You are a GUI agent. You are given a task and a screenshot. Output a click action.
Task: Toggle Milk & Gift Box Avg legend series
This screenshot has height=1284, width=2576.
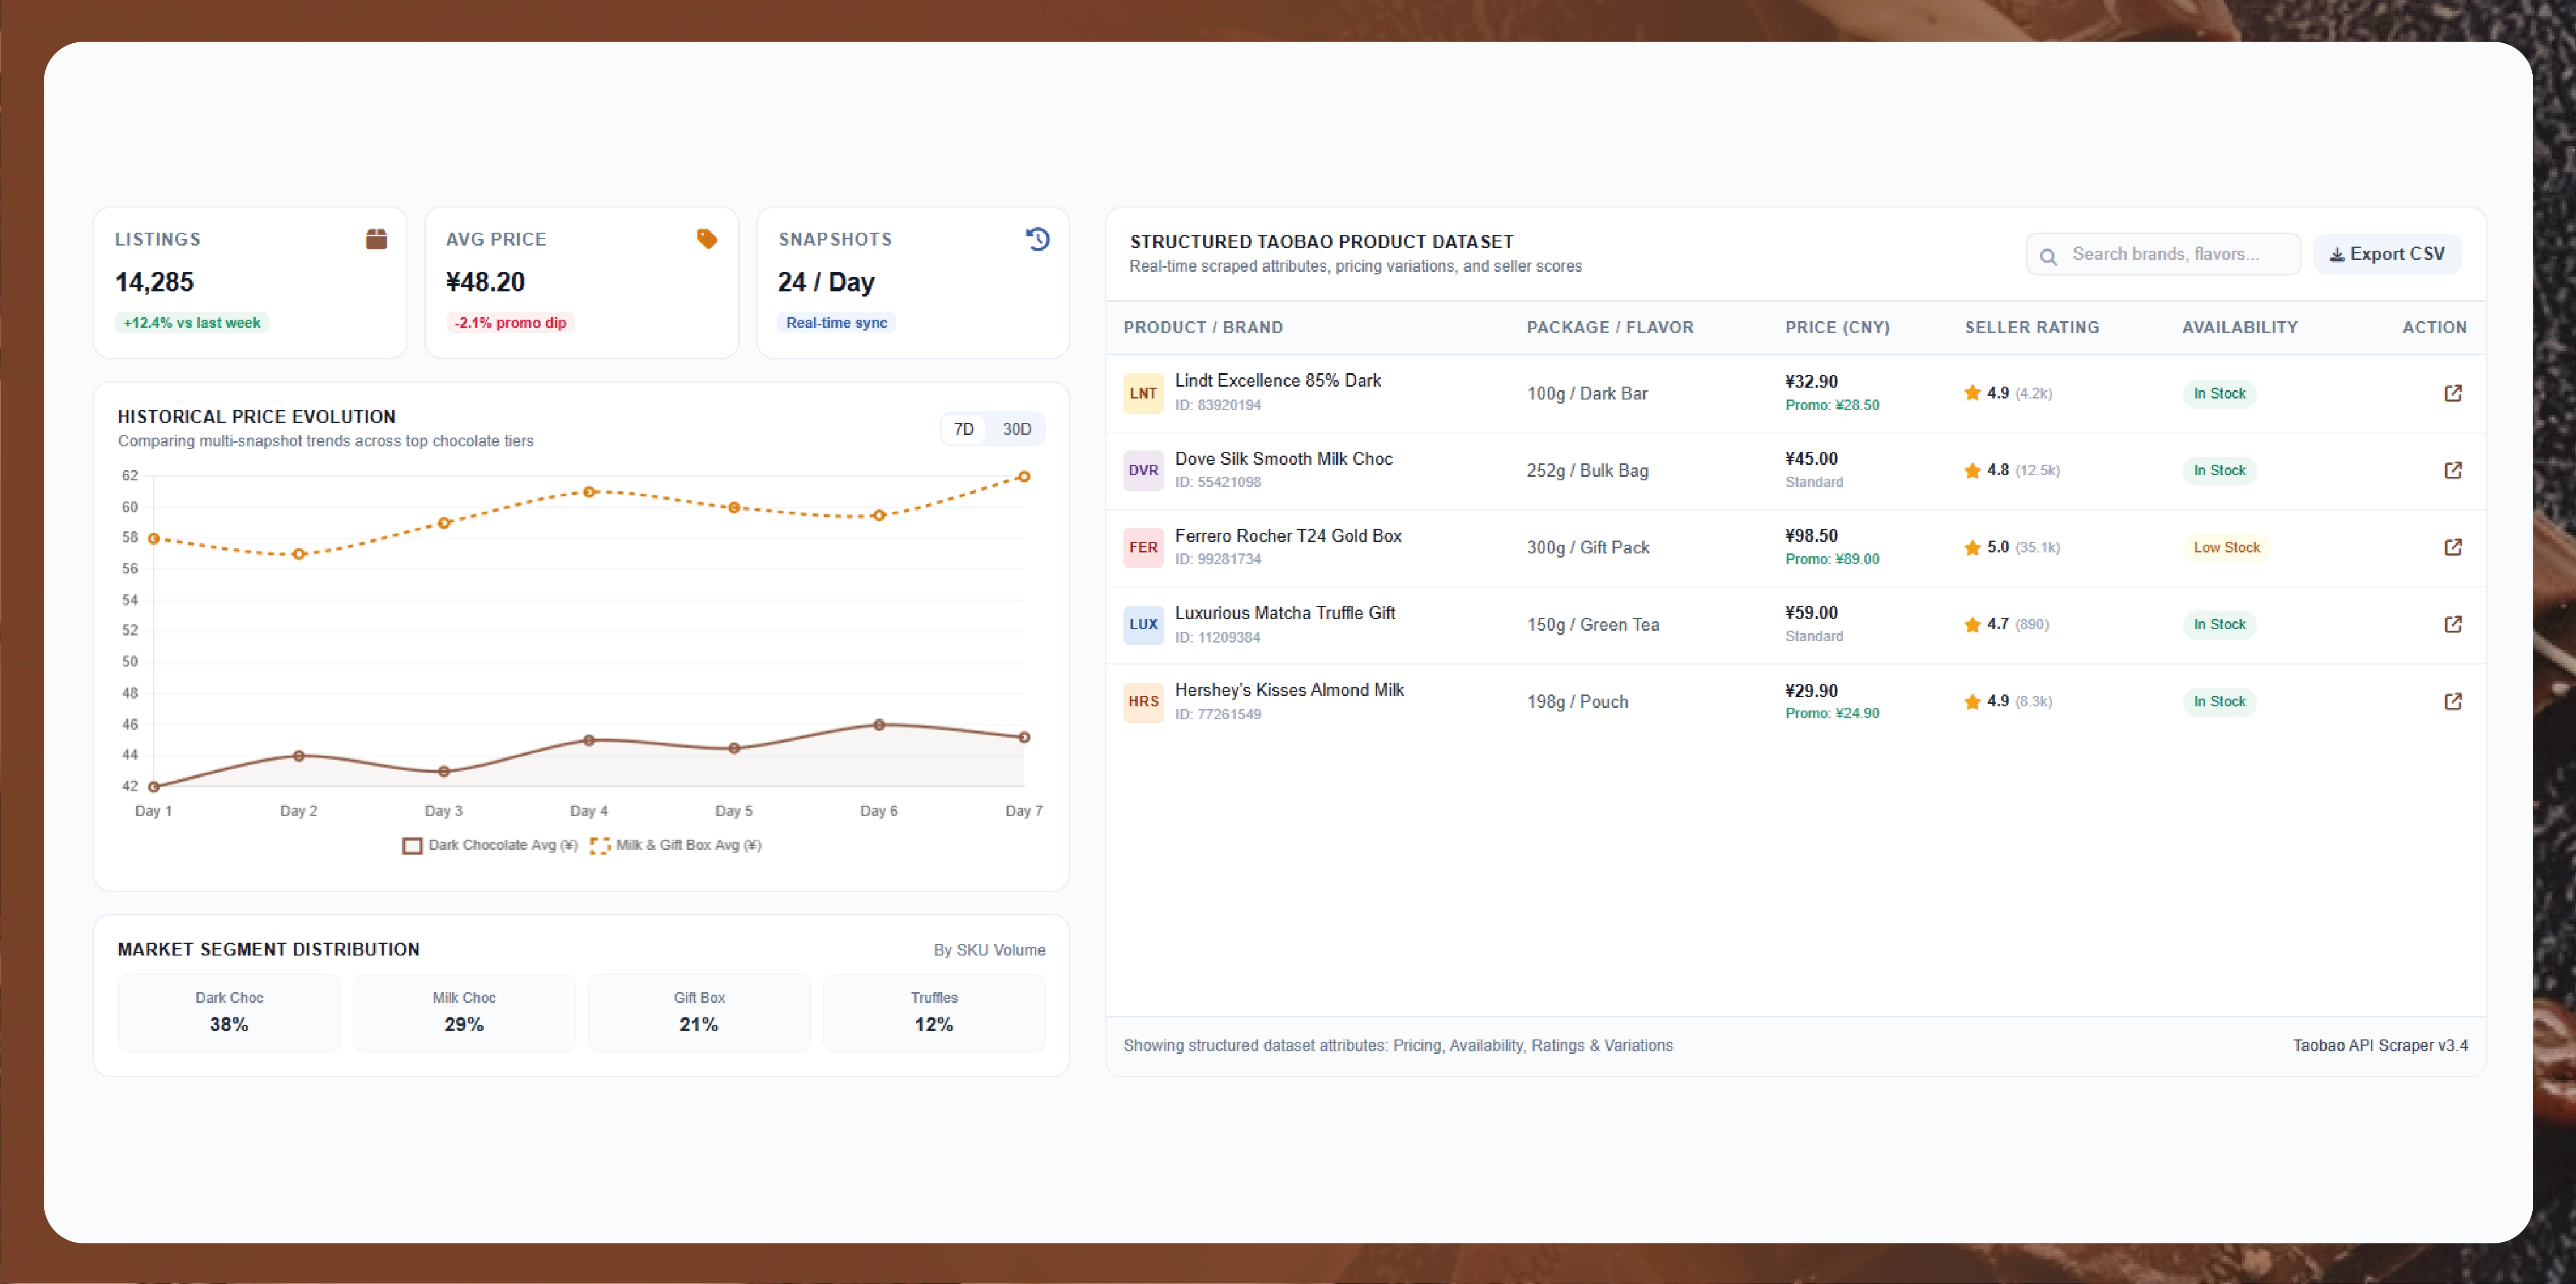tap(676, 845)
